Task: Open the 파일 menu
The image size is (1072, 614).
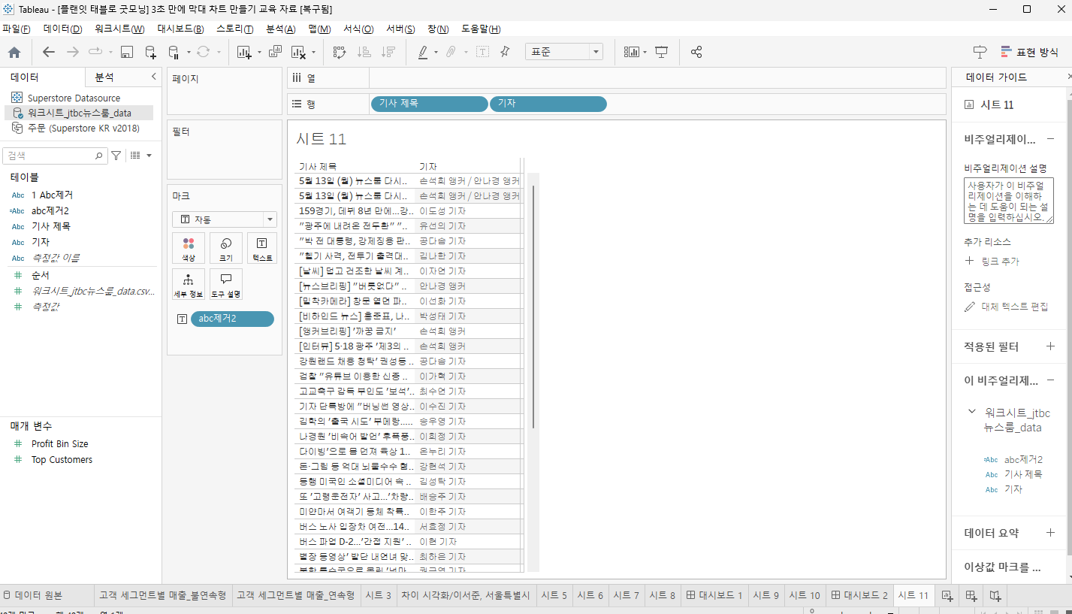Action: tap(16, 29)
